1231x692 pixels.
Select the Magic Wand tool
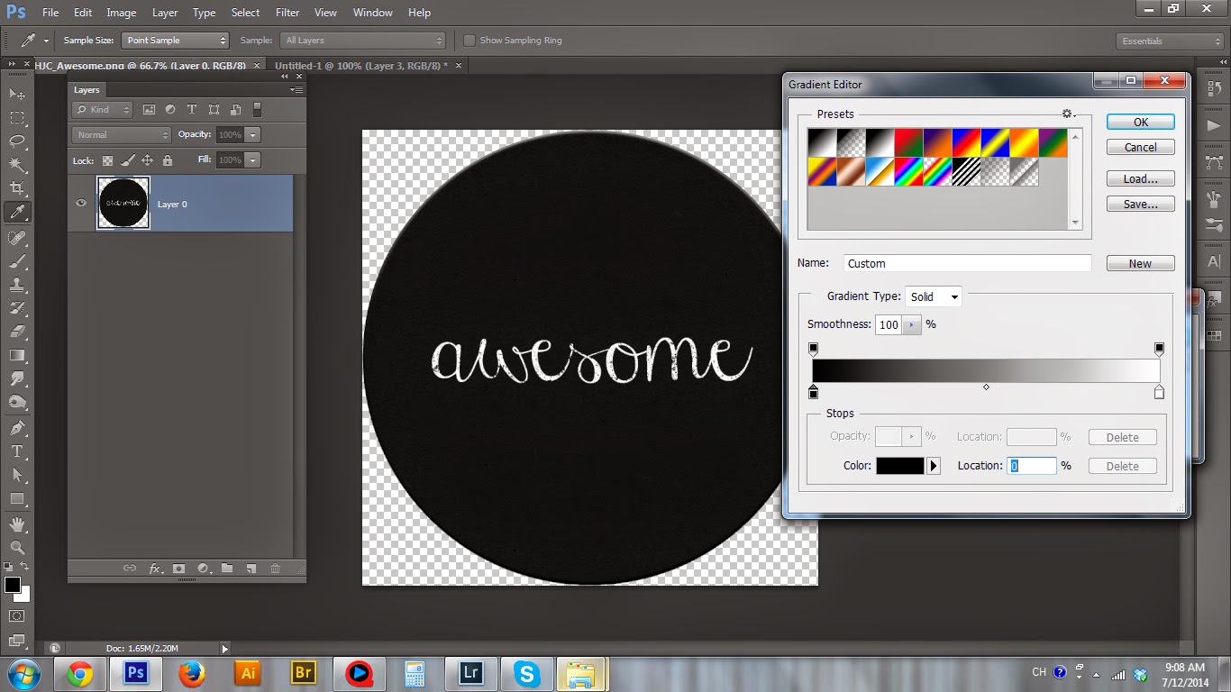(x=17, y=165)
